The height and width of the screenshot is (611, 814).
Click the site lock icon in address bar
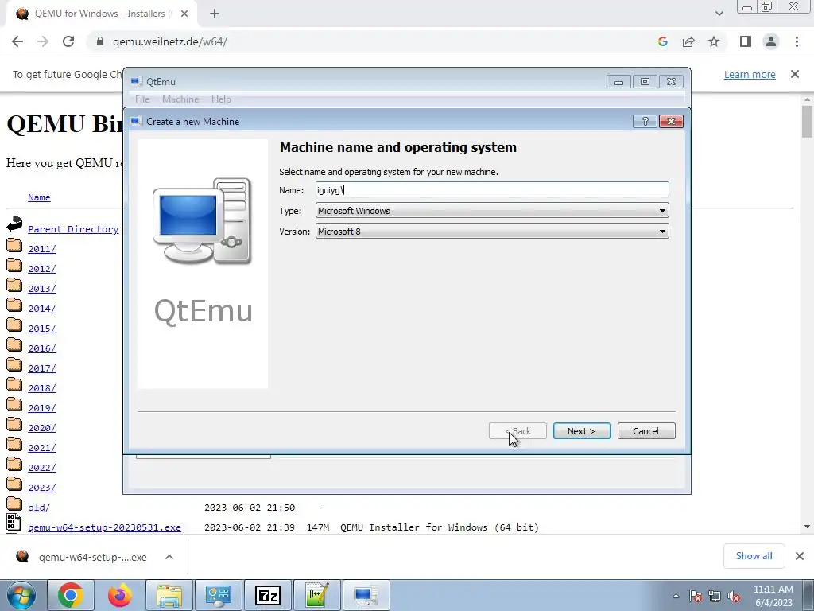[x=100, y=41]
